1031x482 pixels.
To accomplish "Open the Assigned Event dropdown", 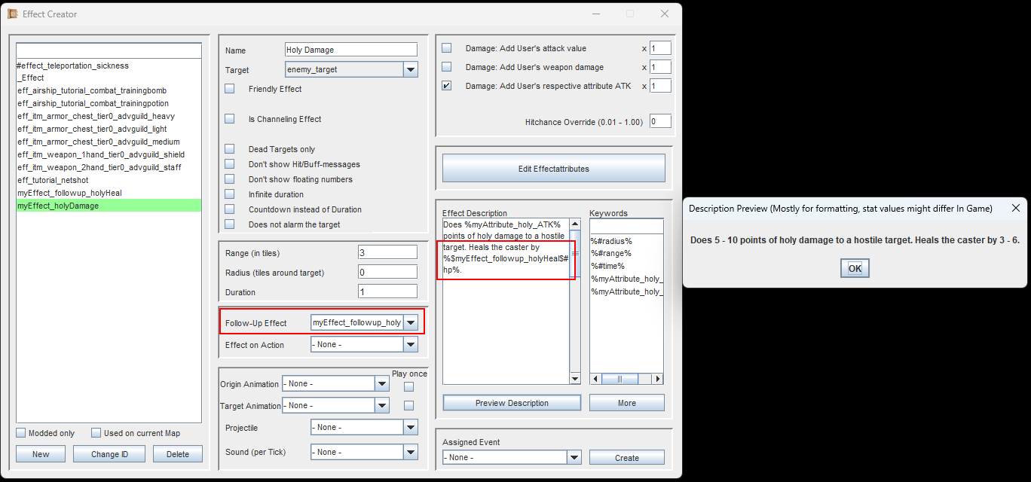I will 574,457.
